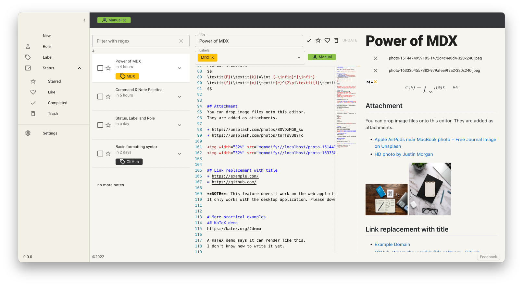Select New in the sidebar
Screen dimensions: 523x286
pyautogui.click(x=47, y=36)
